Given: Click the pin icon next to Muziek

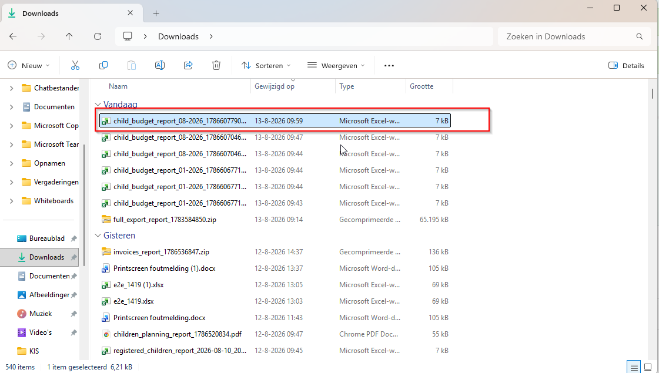Looking at the screenshot, I should [x=74, y=314].
